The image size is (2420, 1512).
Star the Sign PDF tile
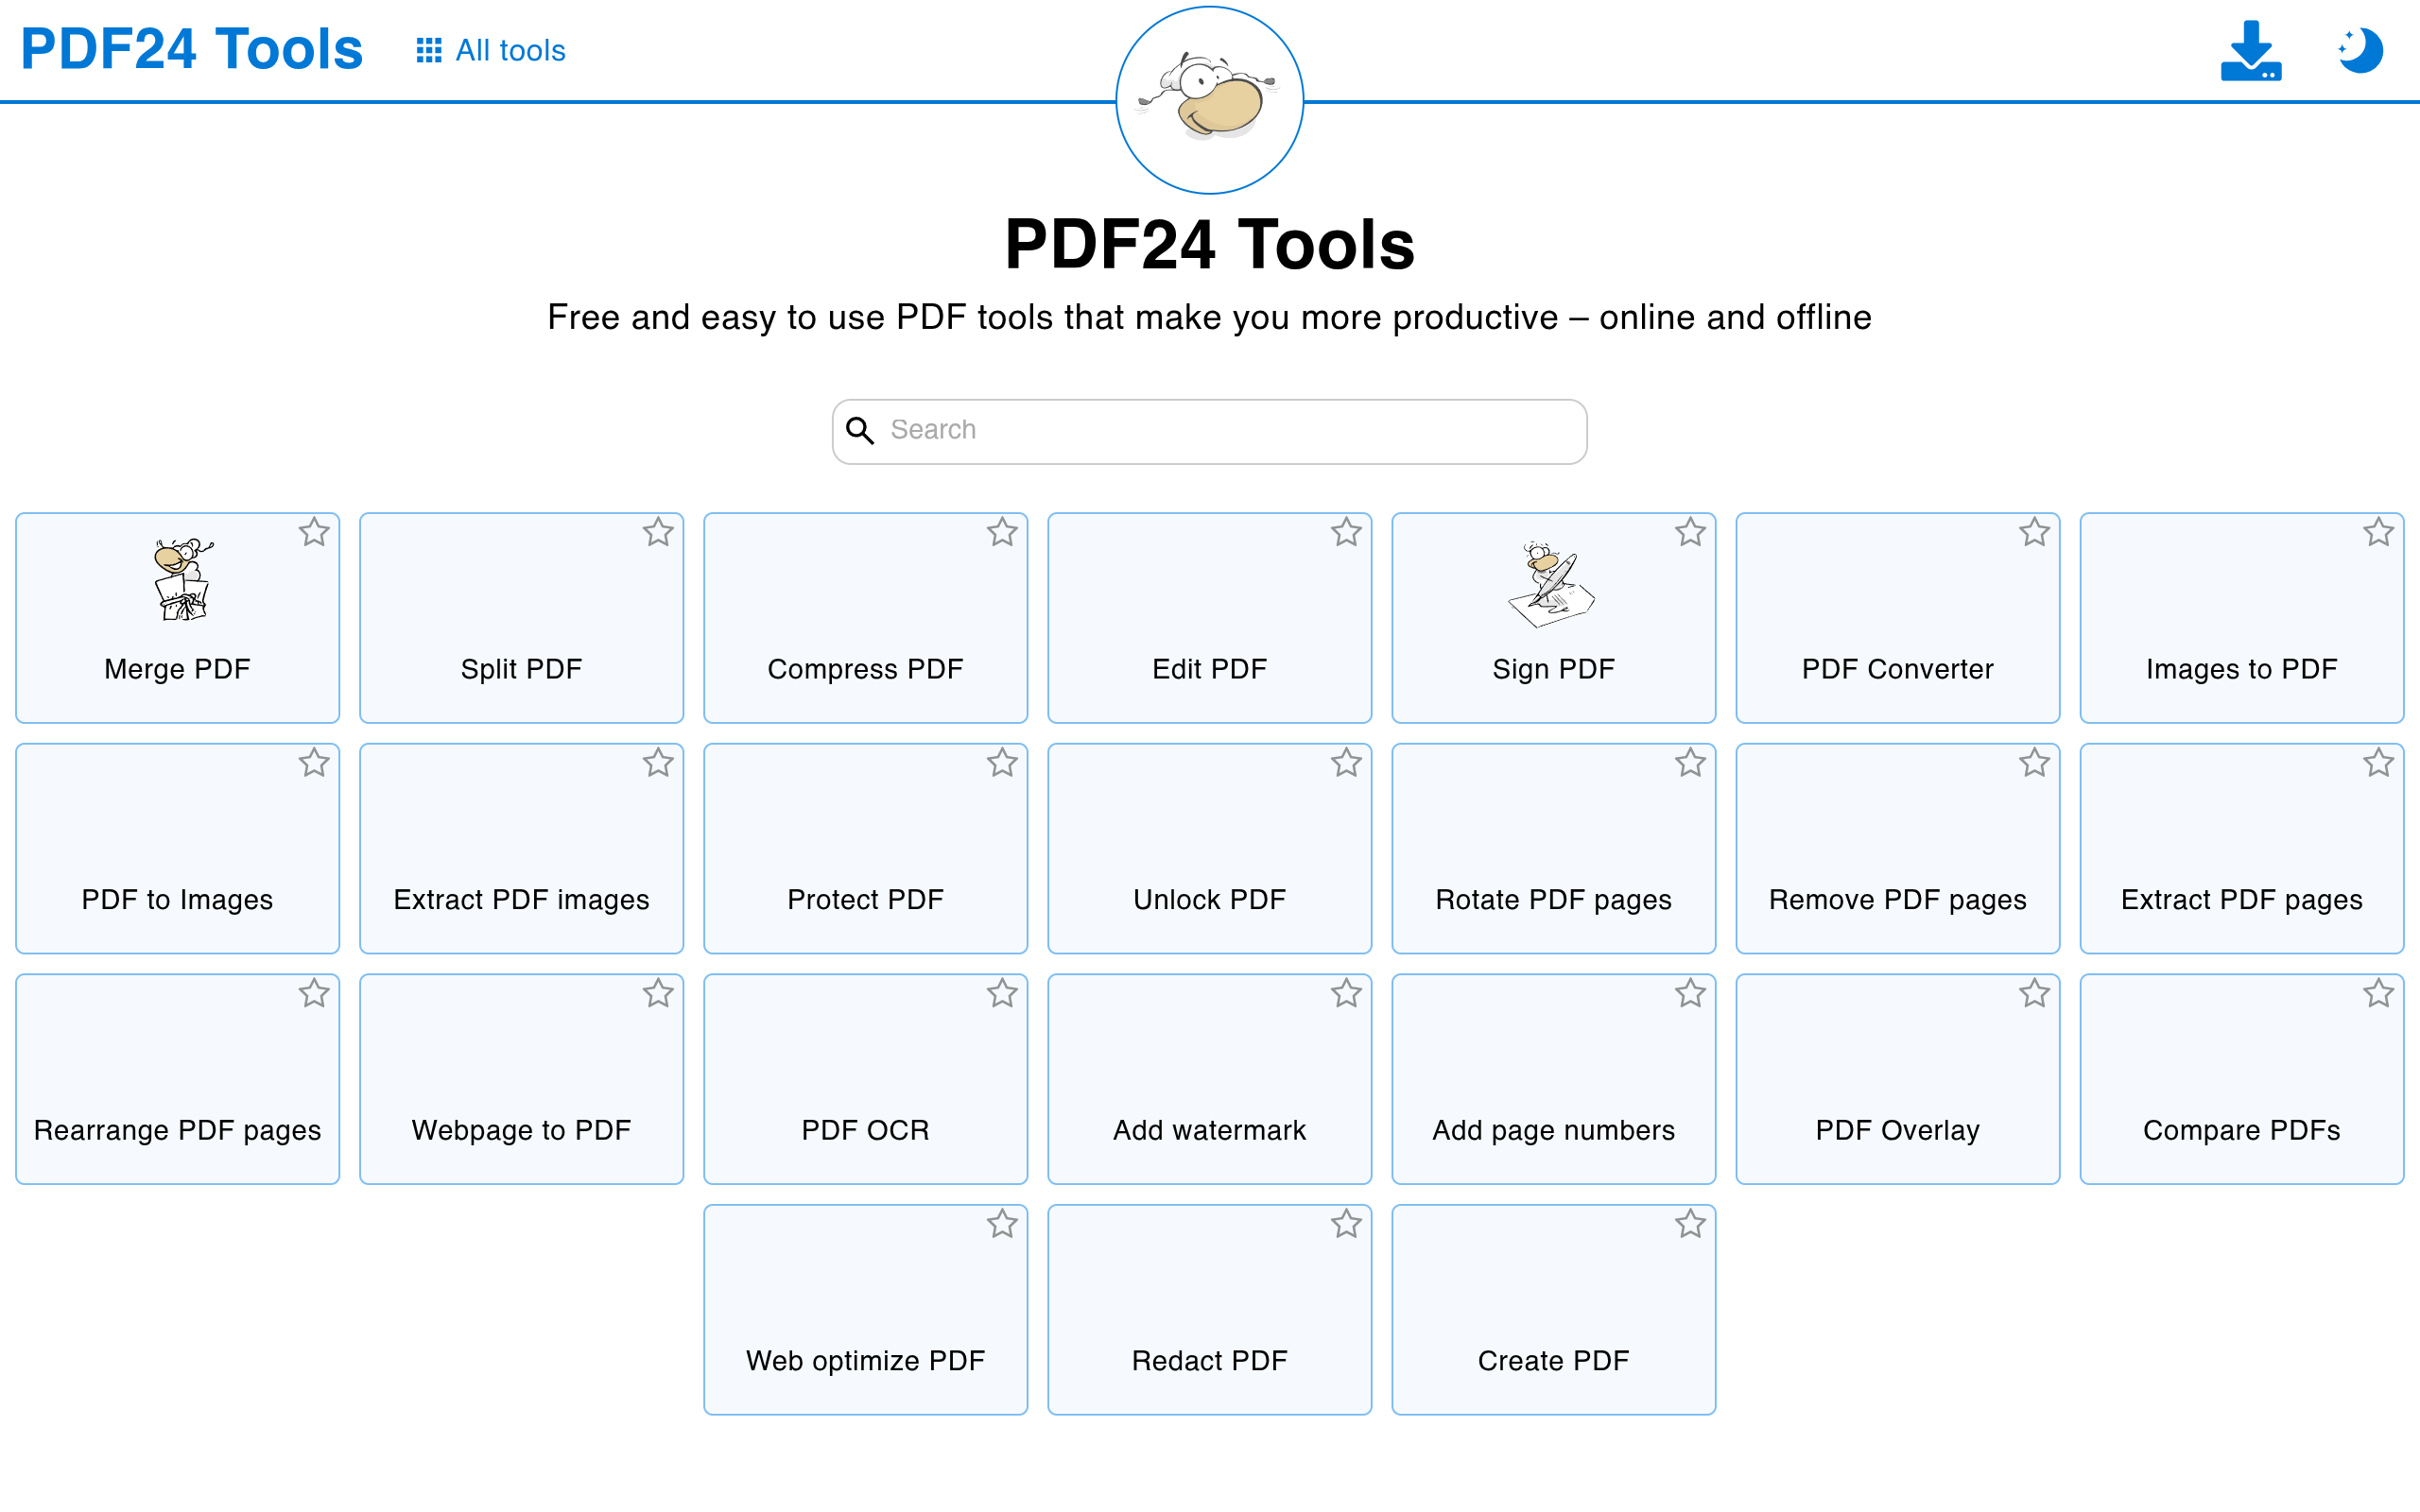click(1690, 532)
